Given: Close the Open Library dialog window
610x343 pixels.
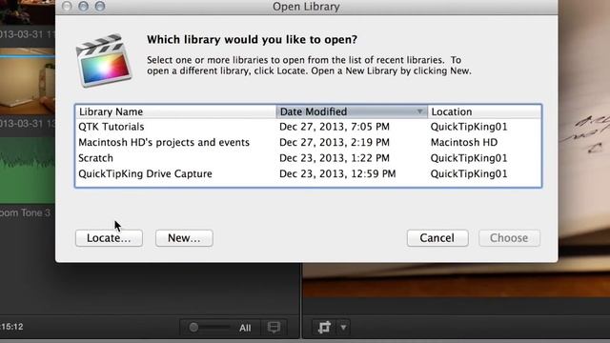Looking at the screenshot, I should (67, 6).
